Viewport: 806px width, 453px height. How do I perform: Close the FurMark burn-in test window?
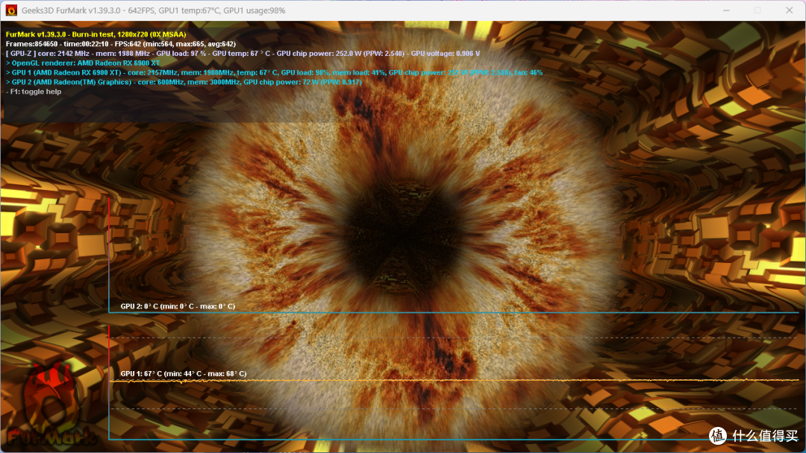(x=789, y=10)
